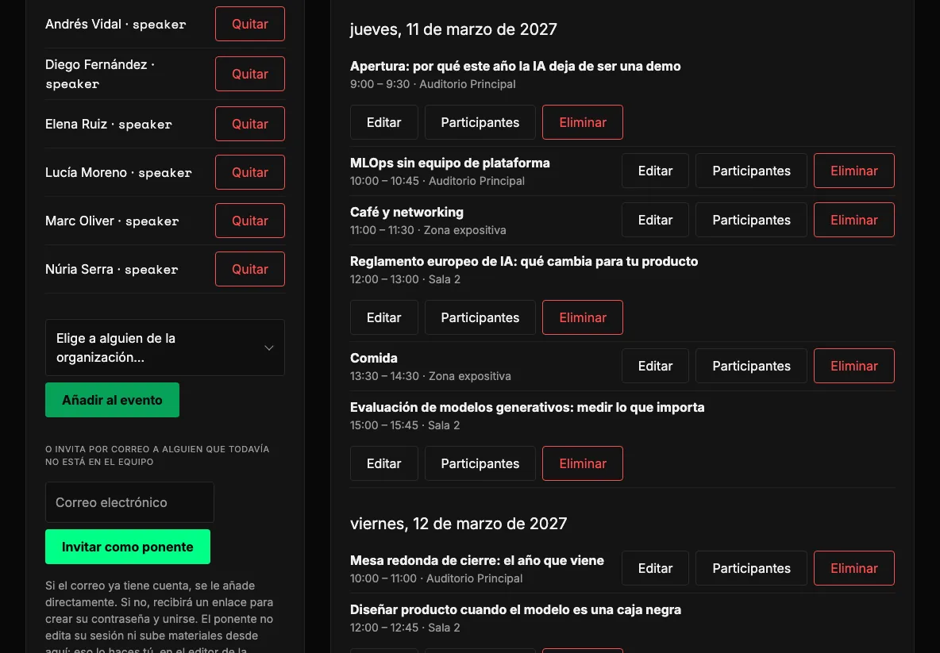
Task: Click the title 'Apertura: por qué este año la IA deja de ser una demo'
Action: (515, 66)
